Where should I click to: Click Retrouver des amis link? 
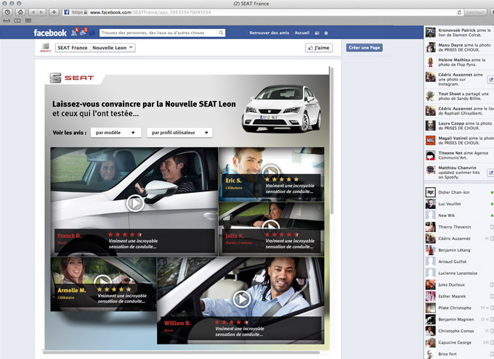coord(269,33)
